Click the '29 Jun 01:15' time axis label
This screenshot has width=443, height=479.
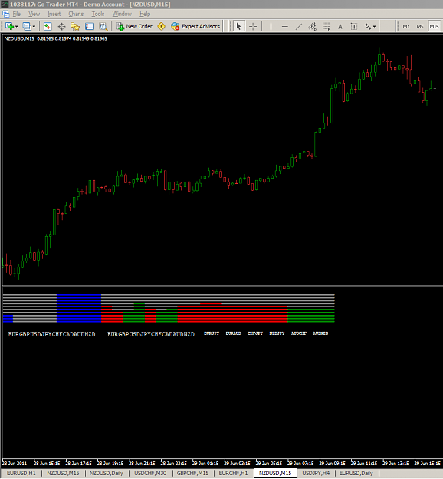pyautogui.click(x=205, y=464)
